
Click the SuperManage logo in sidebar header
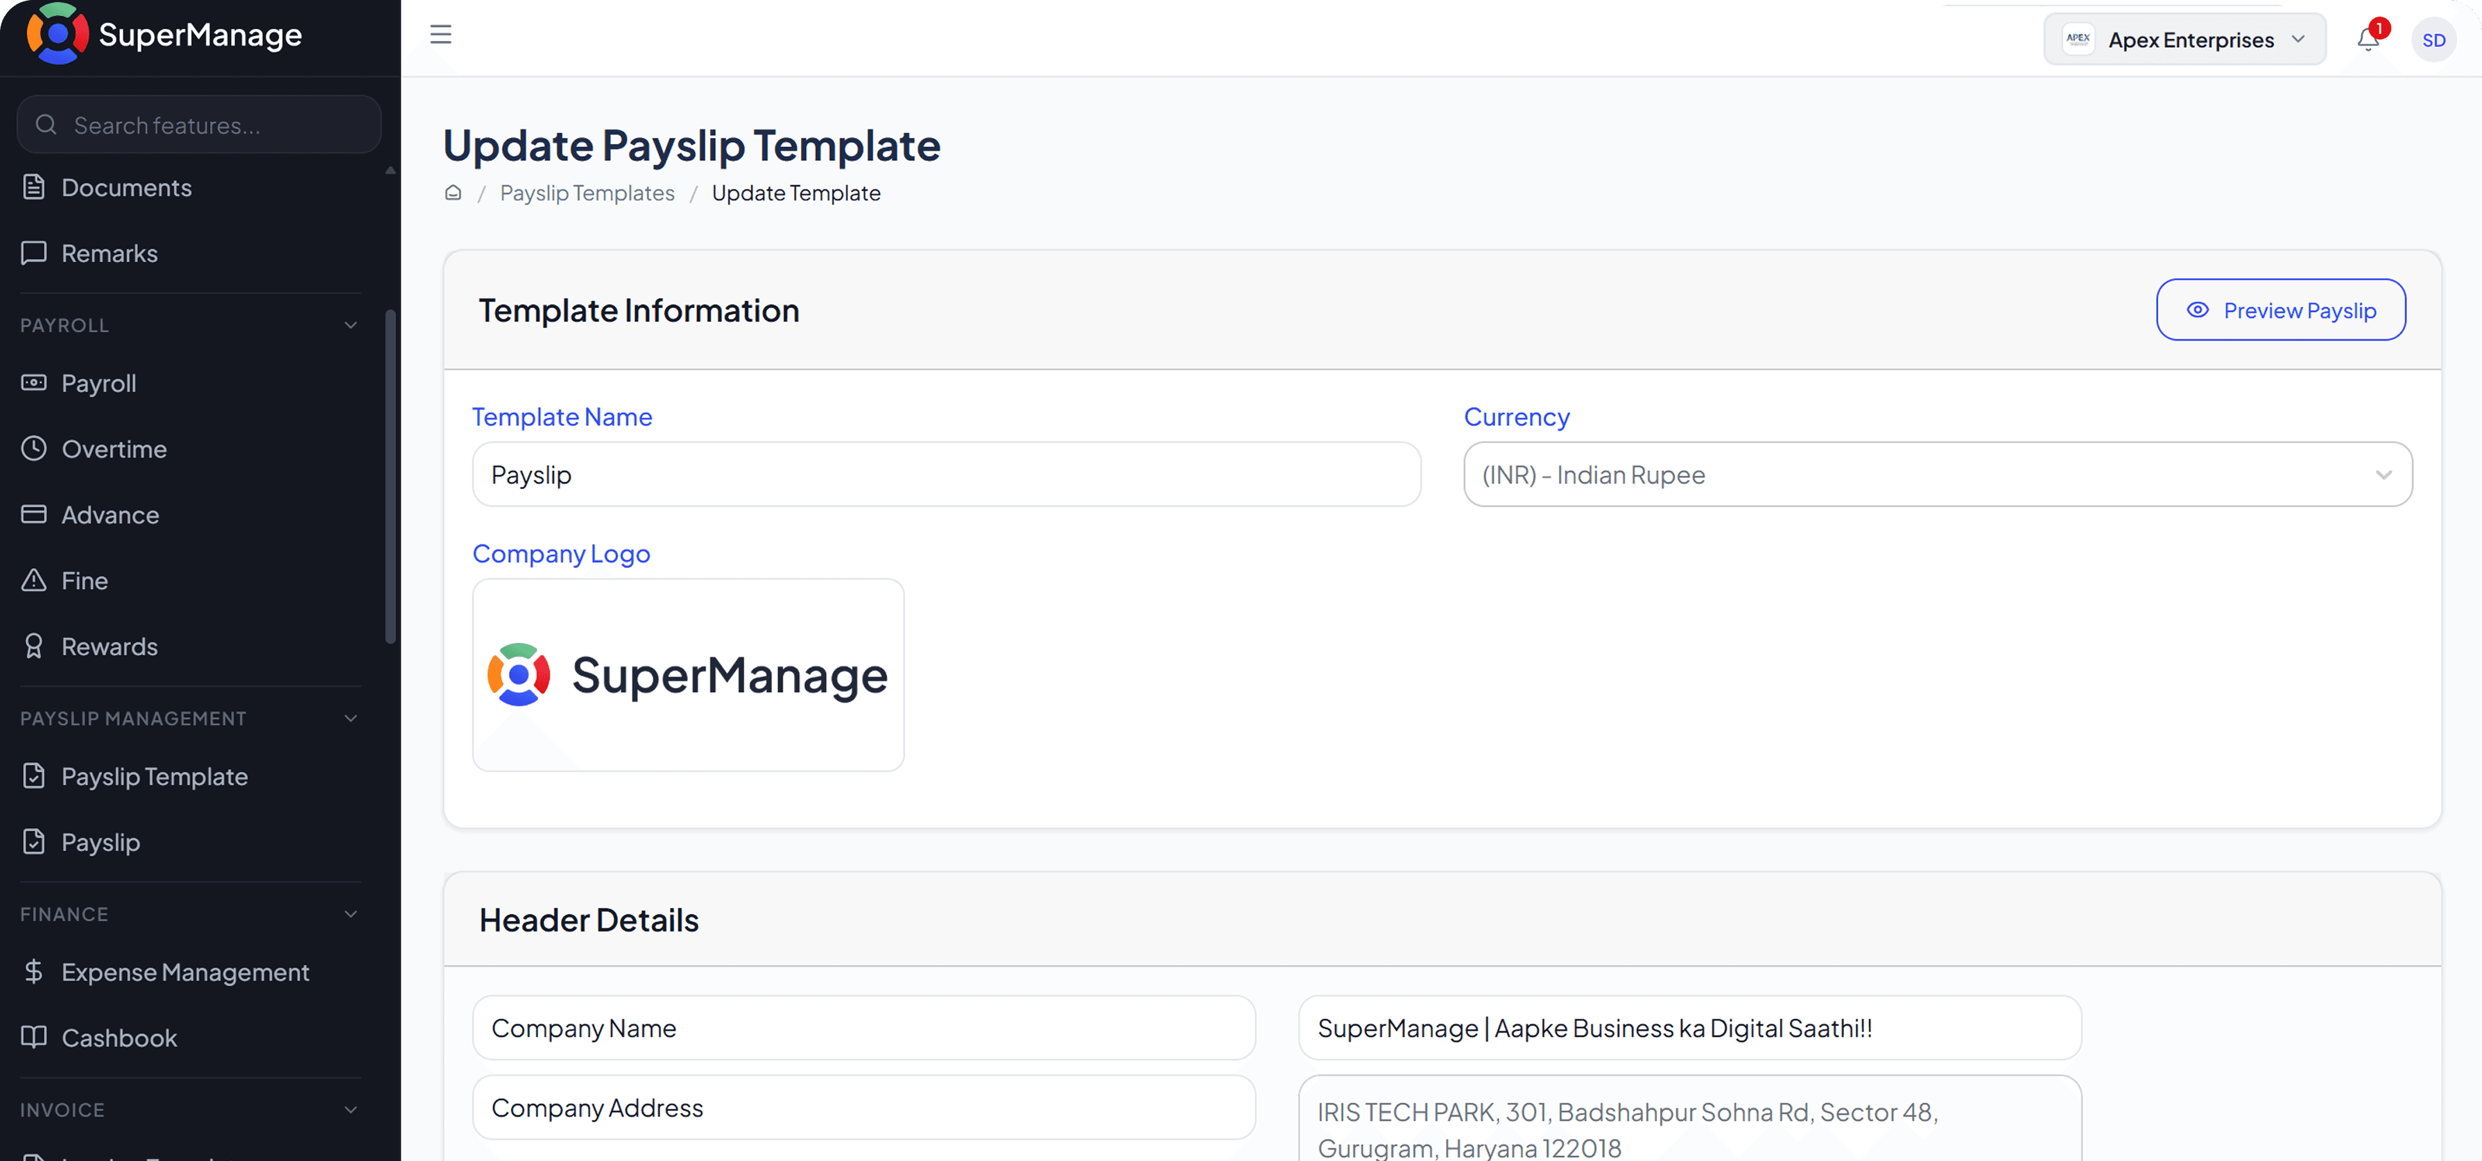pyautogui.click(x=165, y=35)
